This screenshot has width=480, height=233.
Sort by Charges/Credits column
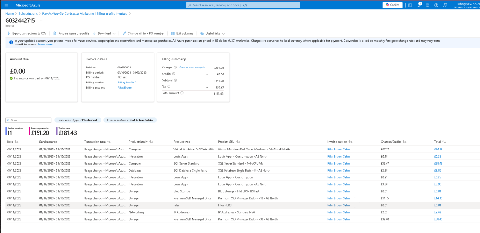point(394,142)
